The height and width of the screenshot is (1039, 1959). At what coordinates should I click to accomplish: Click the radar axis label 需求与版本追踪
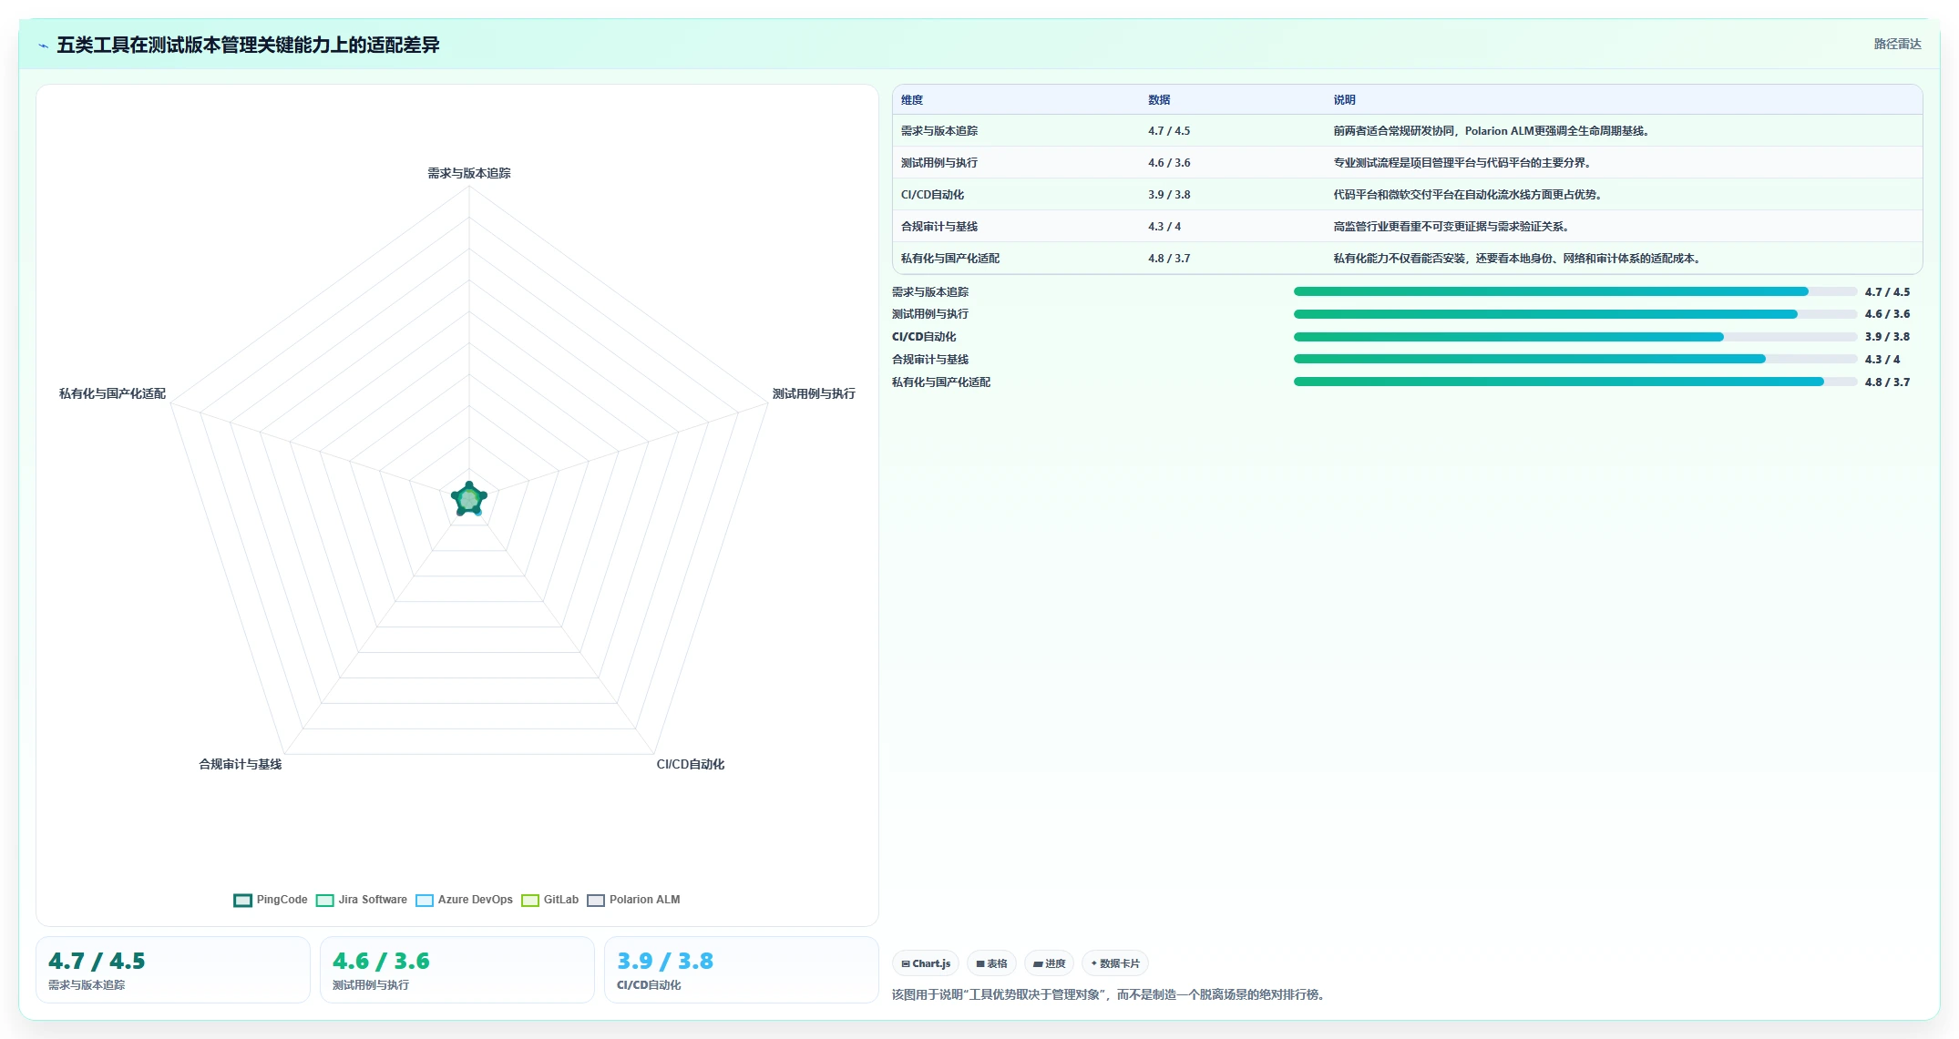coord(469,173)
